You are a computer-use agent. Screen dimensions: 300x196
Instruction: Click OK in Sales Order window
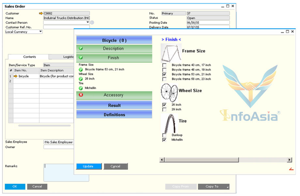click(x=15, y=187)
